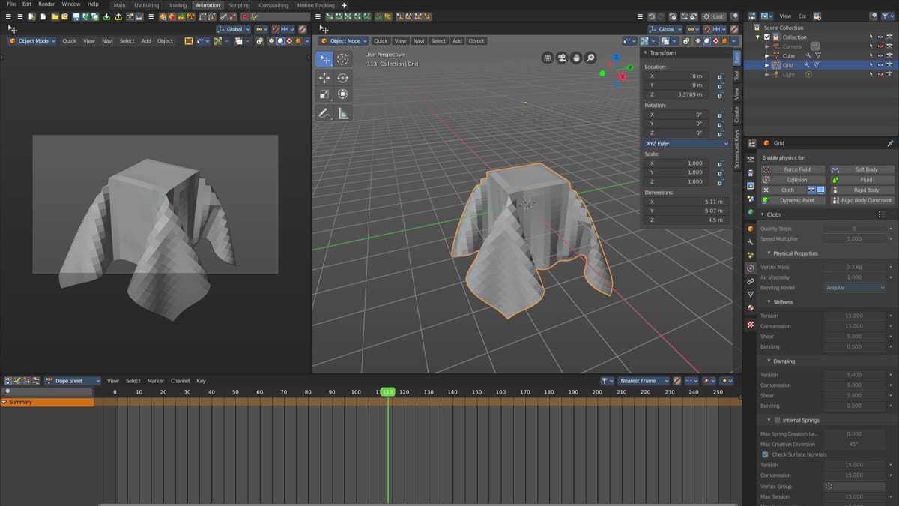
Task: Open the File menu
Action: coord(10,4)
